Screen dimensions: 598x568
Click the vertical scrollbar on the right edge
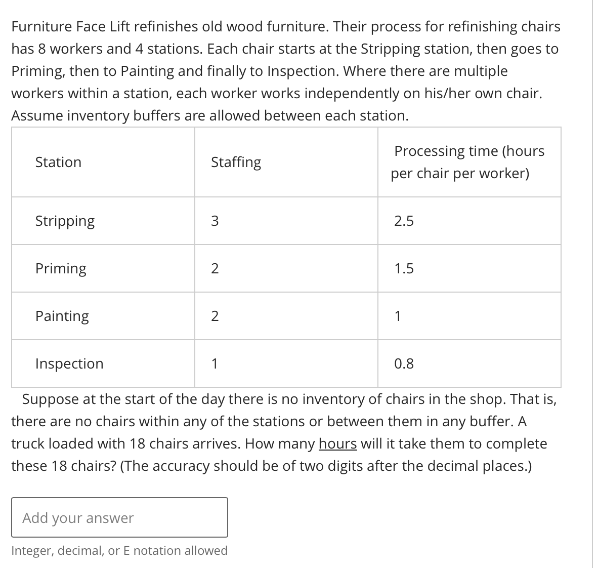[x=593, y=283]
